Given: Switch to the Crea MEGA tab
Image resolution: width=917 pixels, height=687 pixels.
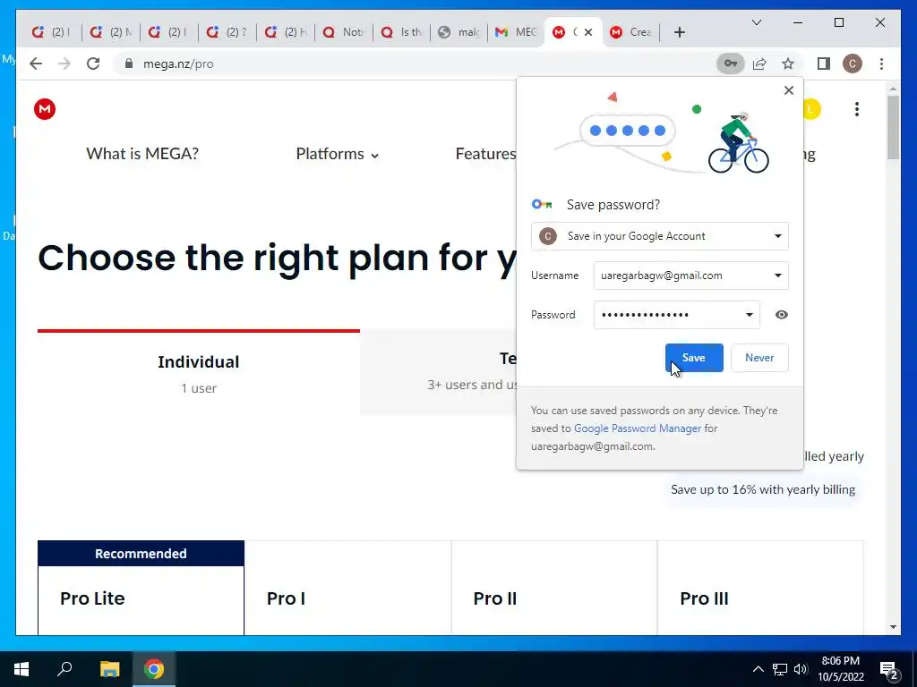Looking at the screenshot, I should [x=630, y=32].
